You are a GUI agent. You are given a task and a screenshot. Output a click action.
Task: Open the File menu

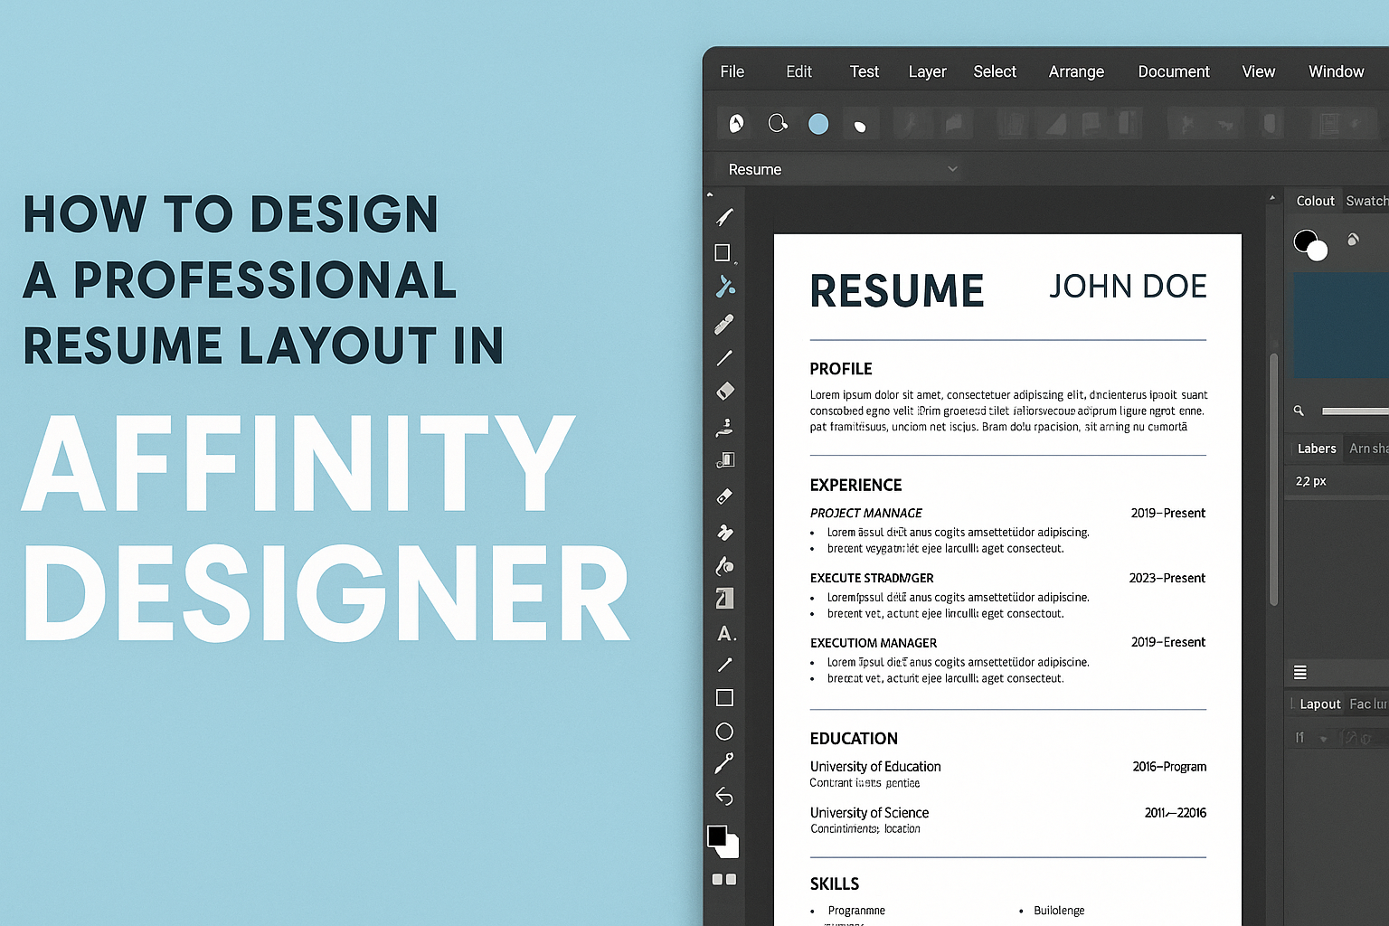732,71
